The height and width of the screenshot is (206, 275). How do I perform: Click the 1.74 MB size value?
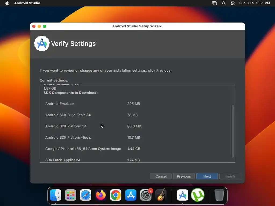pos(133,160)
